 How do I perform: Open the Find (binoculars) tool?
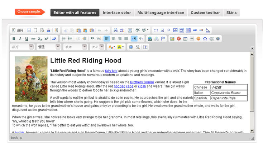(x=115, y=30)
